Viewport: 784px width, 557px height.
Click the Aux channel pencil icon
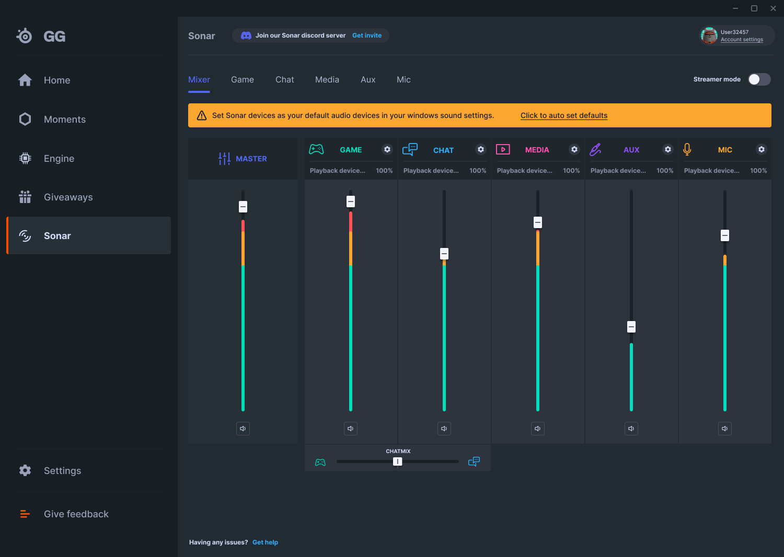[596, 149]
